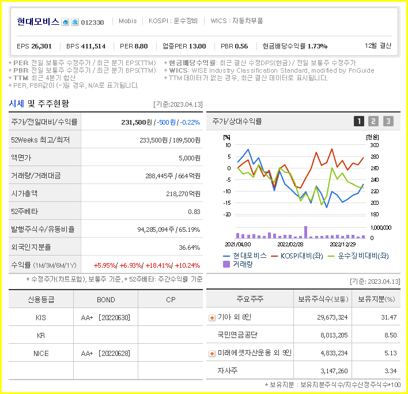
Task: Click the 12월 결산 label
Action: pos(378,46)
